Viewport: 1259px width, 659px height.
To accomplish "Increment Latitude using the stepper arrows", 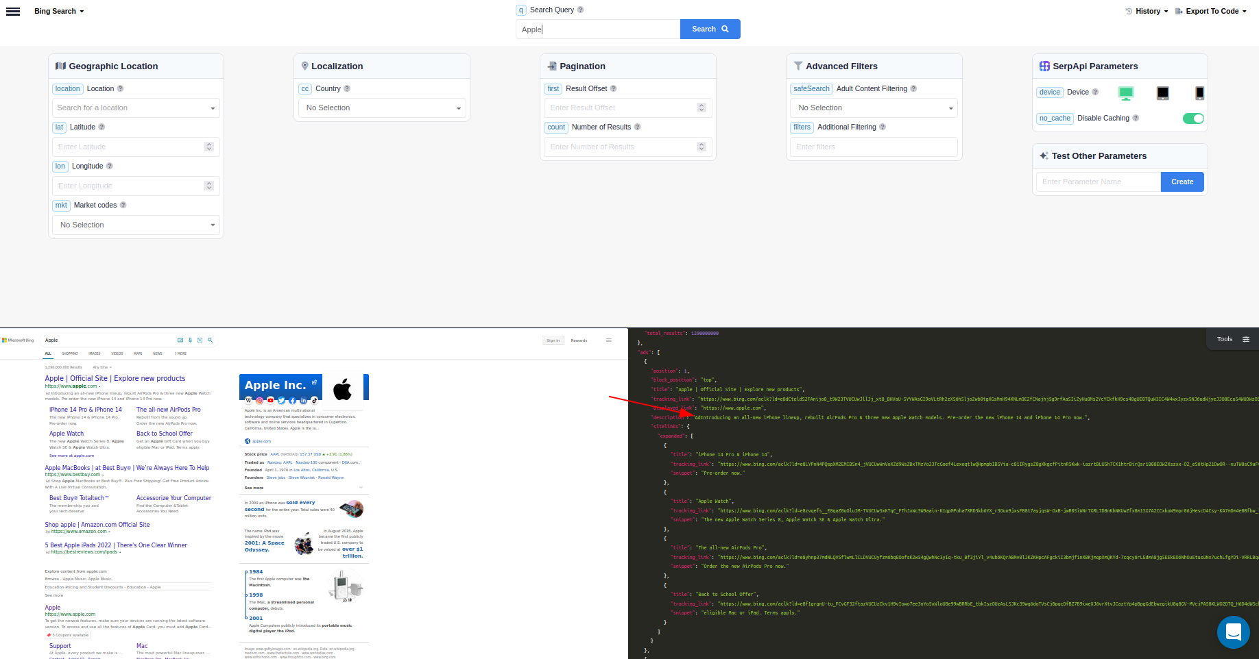I will [x=209, y=143].
